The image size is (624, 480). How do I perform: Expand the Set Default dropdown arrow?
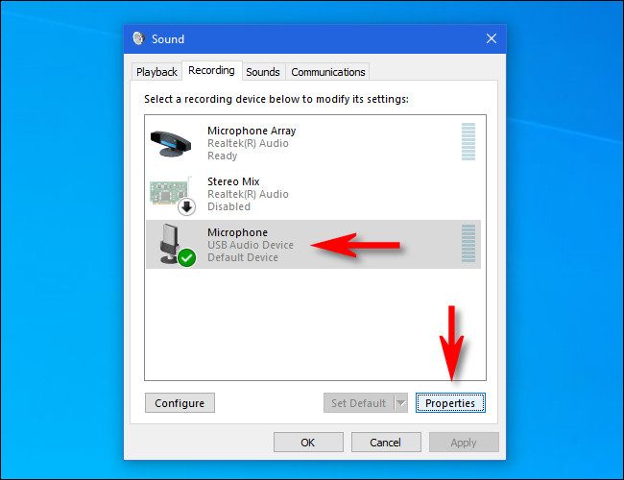coord(401,403)
